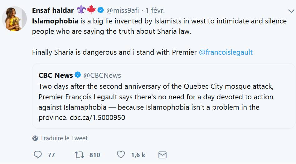Open the CBC News account name
The height and width of the screenshot is (164, 296).
(56, 75)
